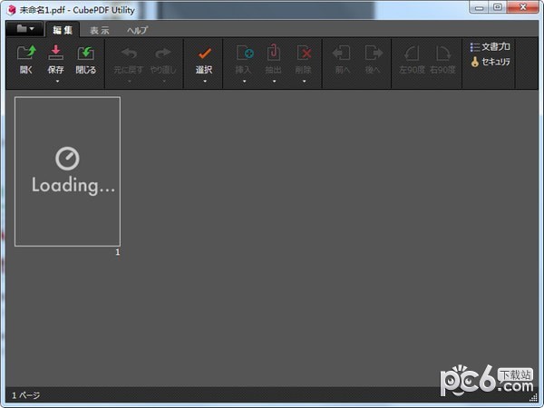Minimize the CubePDF Utility window
The image size is (544, 408).
click(x=480, y=7)
